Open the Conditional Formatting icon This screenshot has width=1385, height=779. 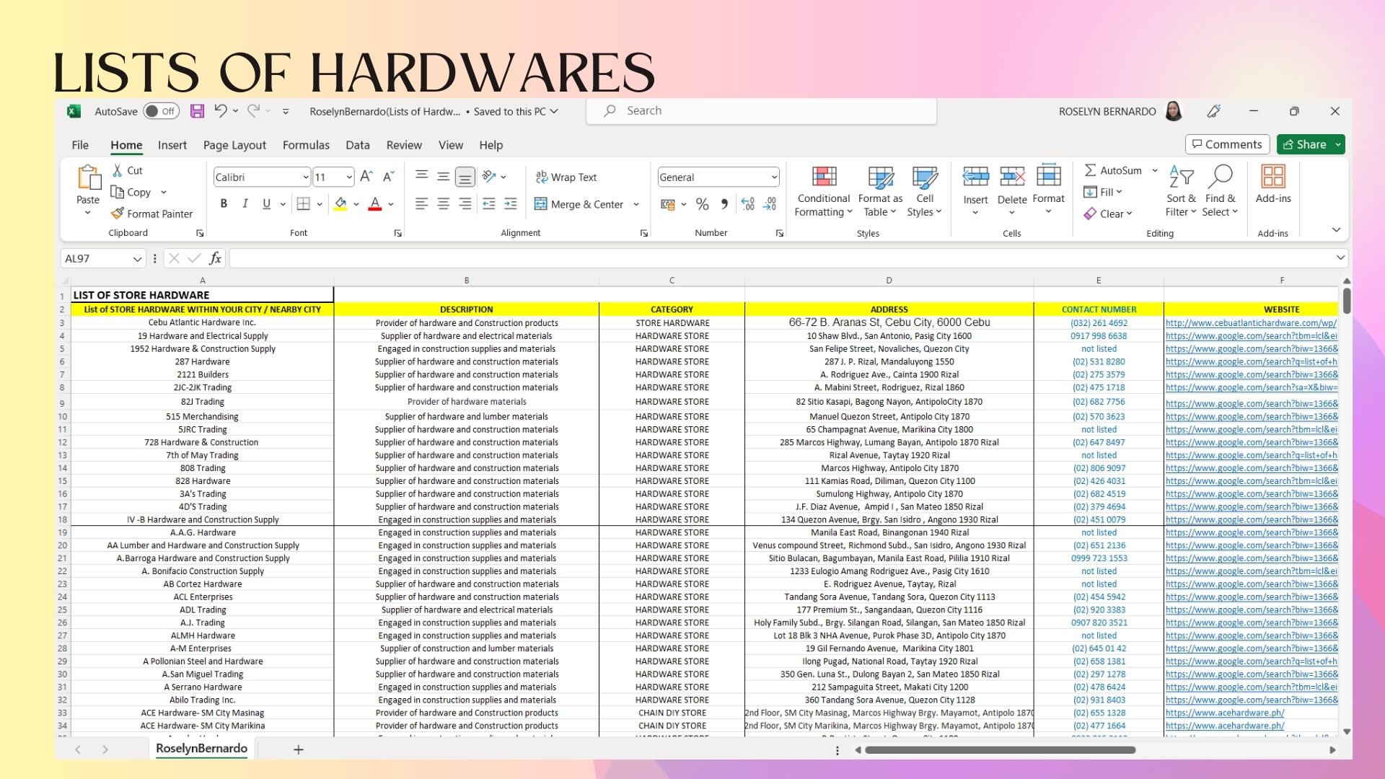(824, 177)
